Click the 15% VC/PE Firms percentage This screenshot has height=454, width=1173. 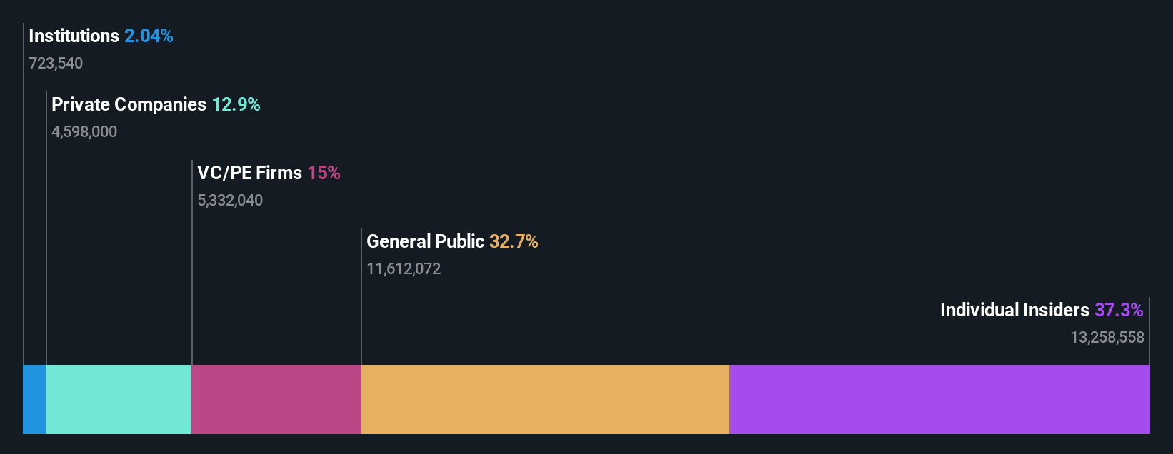[x=324, y=173]
